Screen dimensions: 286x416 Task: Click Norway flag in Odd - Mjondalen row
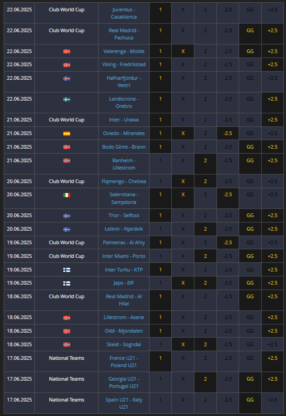[66, 331]
